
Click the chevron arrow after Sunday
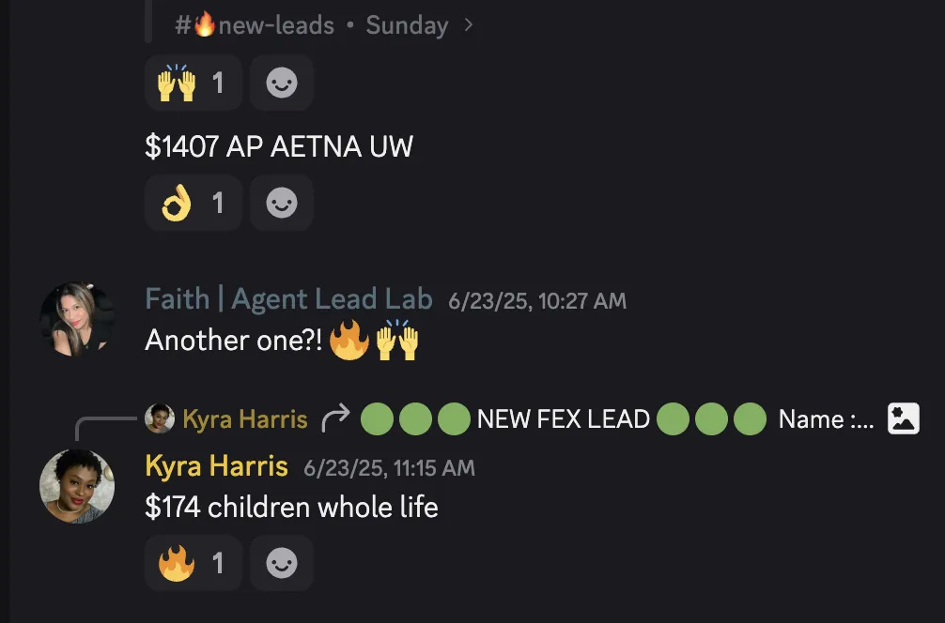click(x=469, y=25)
